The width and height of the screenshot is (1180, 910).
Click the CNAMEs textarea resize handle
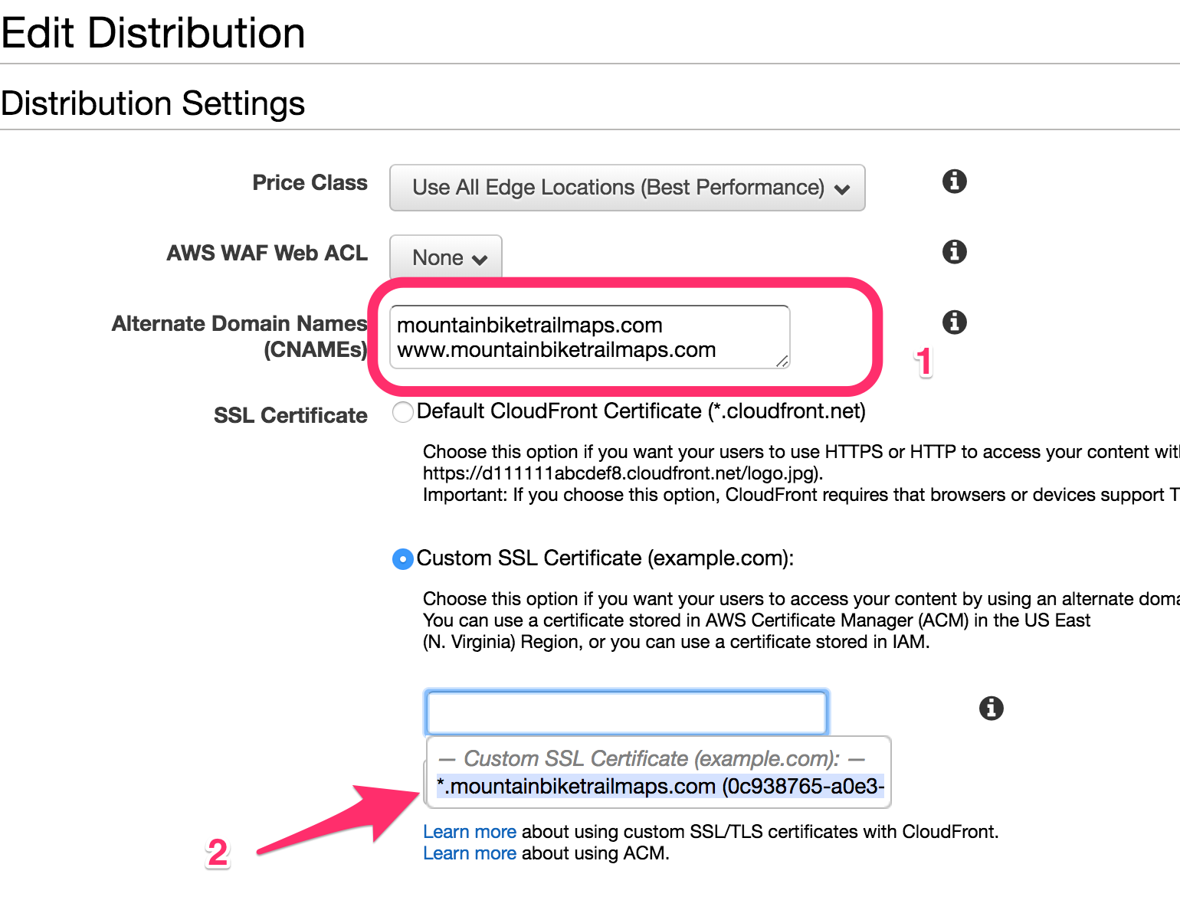point(782,361)
